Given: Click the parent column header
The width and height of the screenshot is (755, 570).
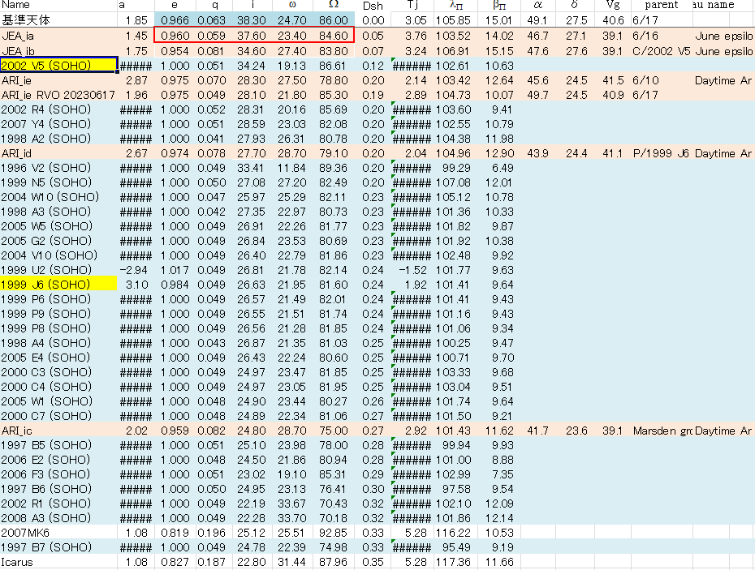Looking at the screenshot, I should tap(660, 6).
